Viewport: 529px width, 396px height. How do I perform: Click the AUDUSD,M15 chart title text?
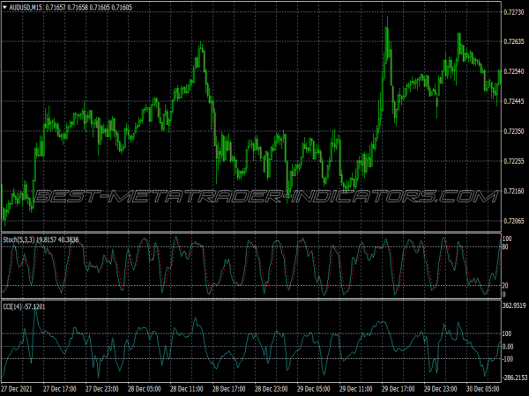coord(26,7)
